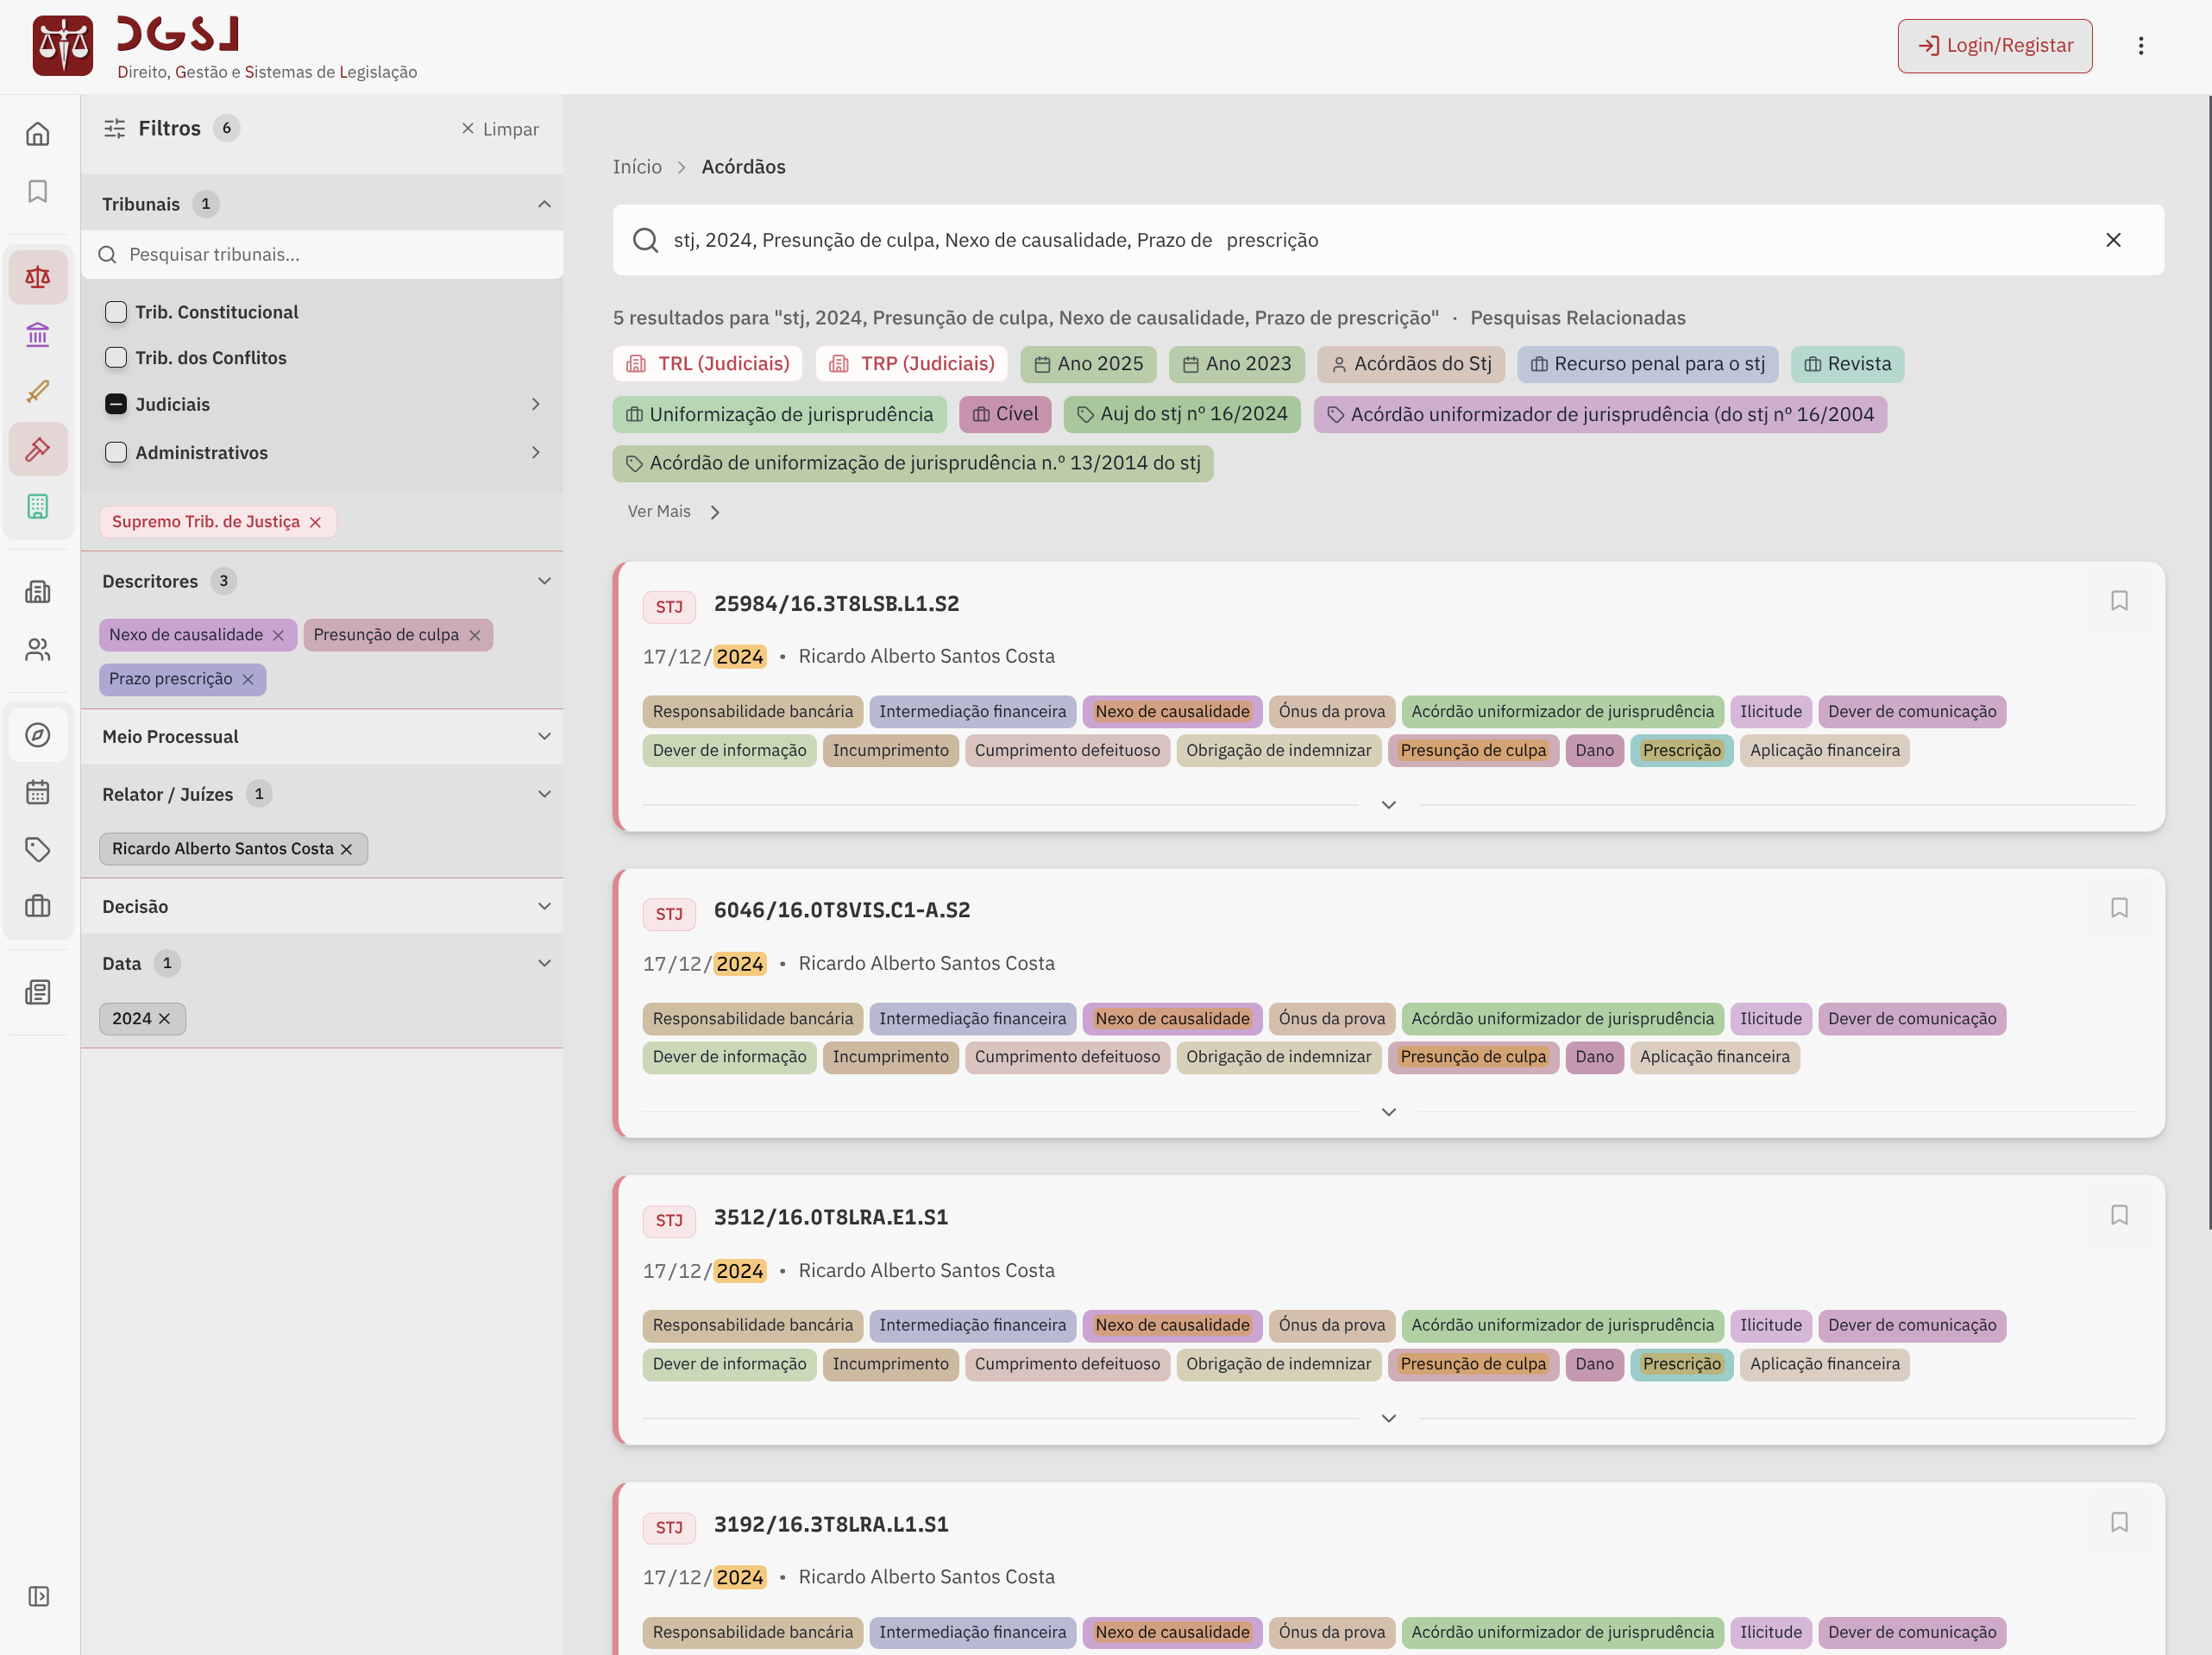This screenshot has height=1655, width=2212.
Task: Open the green building sidebar icon
Action: point(38,506)
